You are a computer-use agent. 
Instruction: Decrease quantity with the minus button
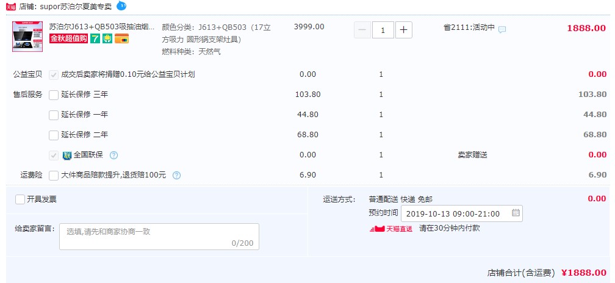[x=362, y=30]
